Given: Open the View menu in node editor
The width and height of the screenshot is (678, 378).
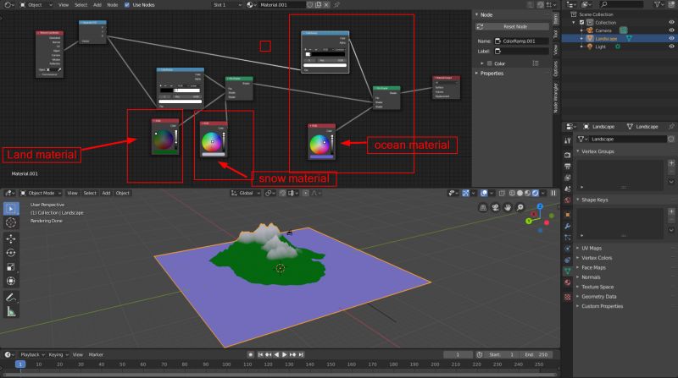Looking at the screenshot, I should coord(64,5).
